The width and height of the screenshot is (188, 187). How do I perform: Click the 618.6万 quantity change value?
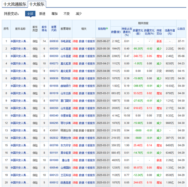coord(138,108)
